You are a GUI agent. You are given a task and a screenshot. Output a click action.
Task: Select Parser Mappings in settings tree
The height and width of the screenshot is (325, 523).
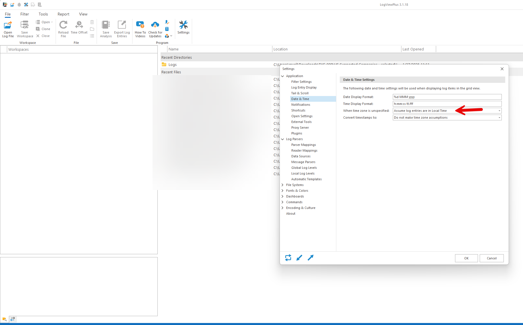(304, 145)
